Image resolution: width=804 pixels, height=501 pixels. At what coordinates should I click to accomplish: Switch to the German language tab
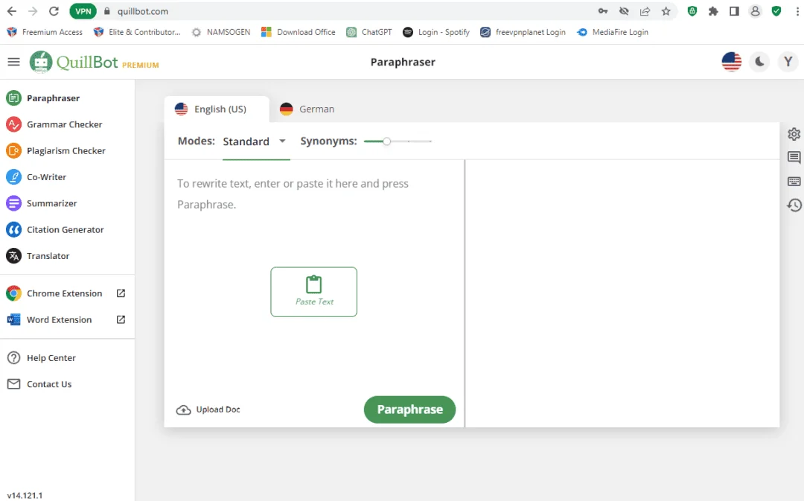307,109
